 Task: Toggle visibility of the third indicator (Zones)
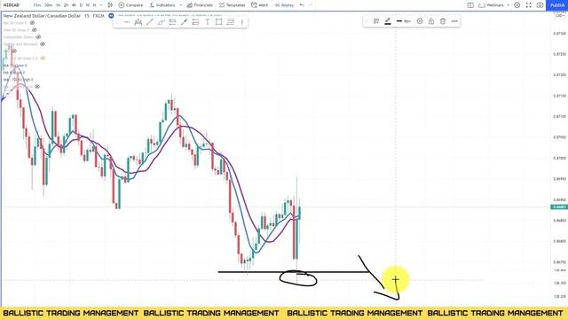38,37
